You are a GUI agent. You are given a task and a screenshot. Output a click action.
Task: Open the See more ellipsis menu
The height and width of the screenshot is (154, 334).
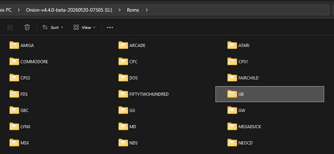(110, 28)
